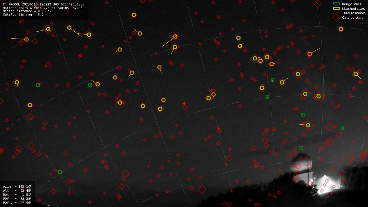Image resolution: width=368 pixels, height=207 pixels.
Task: Click the 'Azim = 163.10°' readout
Action: (x=17, y=187)
